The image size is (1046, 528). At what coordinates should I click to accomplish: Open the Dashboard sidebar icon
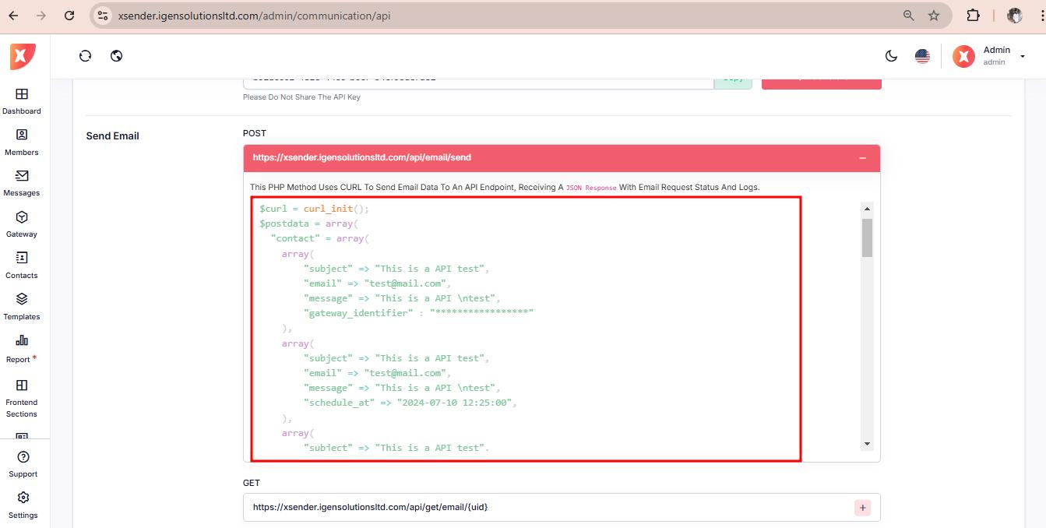tap(22, 94)
